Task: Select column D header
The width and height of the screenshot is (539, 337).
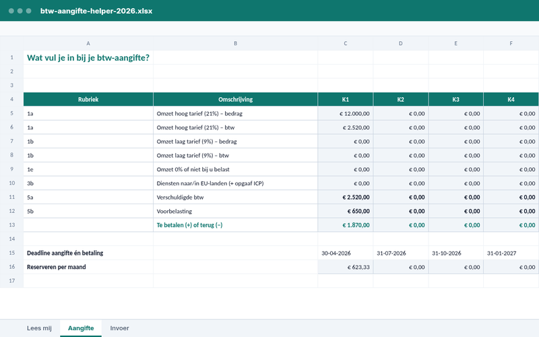Action: click(401, 43)
